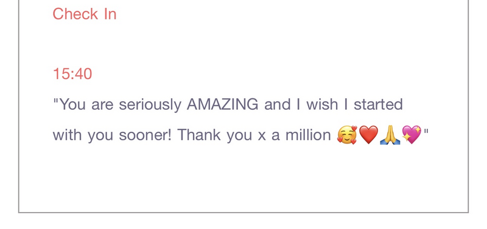Click the word wish in the quote
Viewport: 487px width, 229px height.
tap(322, 104)
